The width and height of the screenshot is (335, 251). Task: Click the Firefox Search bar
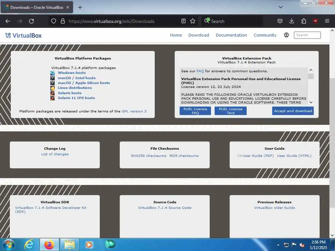tap(232, 21)
